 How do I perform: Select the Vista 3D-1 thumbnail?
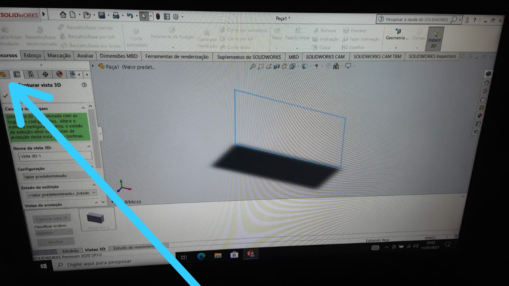click(x=97, y=220)
